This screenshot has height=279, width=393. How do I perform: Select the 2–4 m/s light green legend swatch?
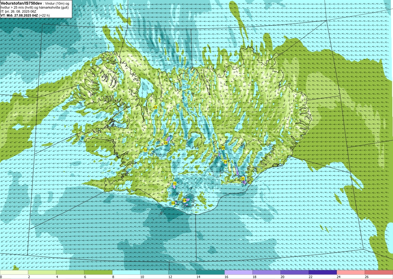click(42, 273)
